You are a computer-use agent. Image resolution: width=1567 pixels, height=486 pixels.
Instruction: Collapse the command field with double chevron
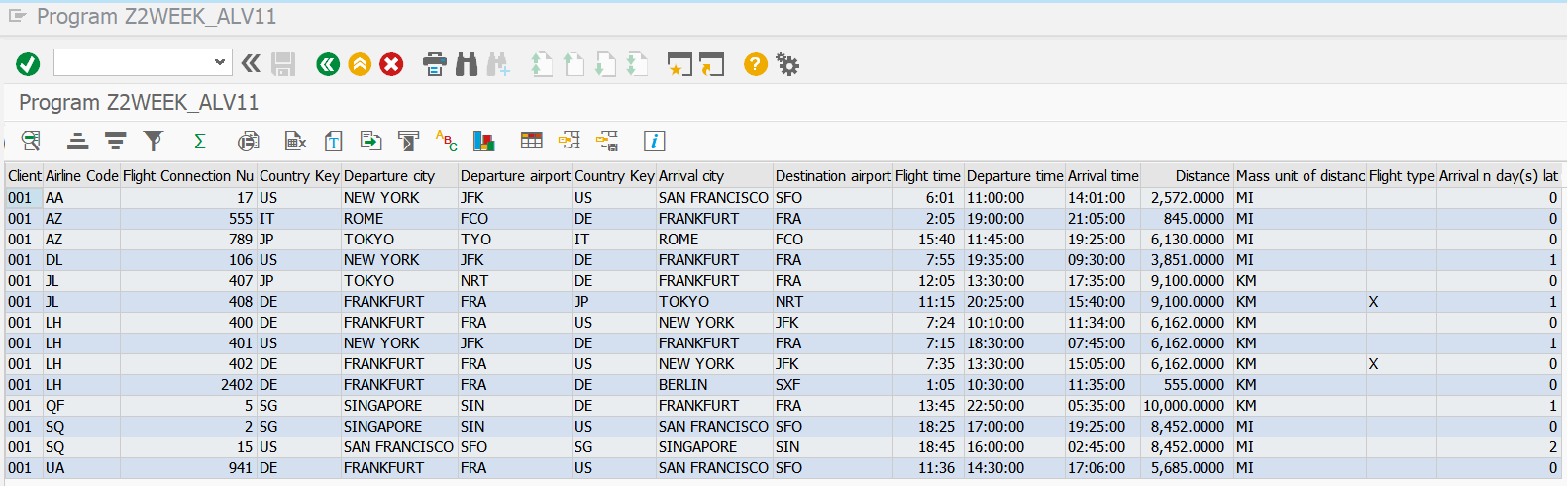point(251,64)
